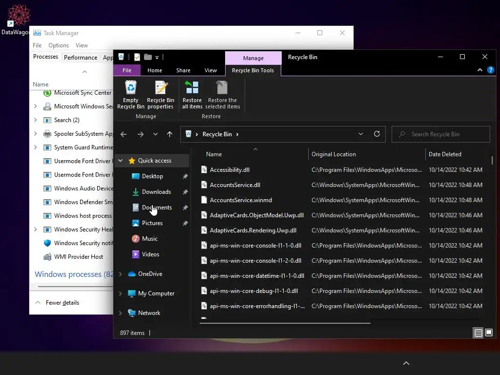Open the File tab in Explorer
The height and width of the screenshot is (375, 500).
coord(127,70)
